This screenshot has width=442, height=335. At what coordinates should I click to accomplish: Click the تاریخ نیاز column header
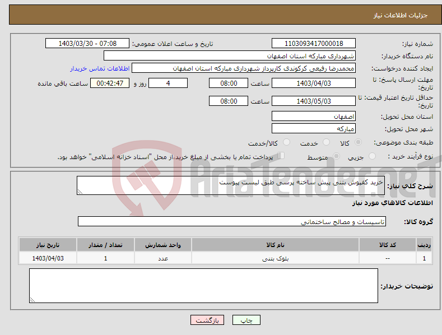tap(48, 245)
